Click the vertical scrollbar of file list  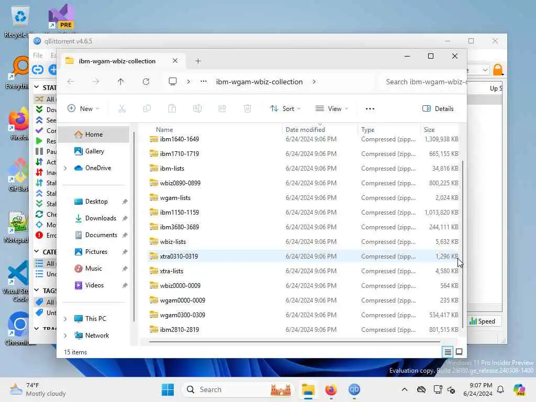[x=463, y=244]
